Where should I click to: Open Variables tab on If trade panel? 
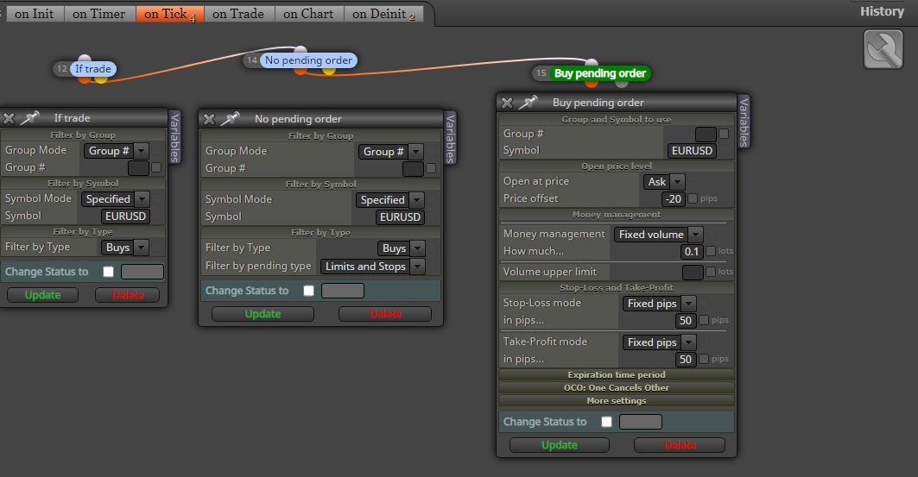(x=174, y=137)
